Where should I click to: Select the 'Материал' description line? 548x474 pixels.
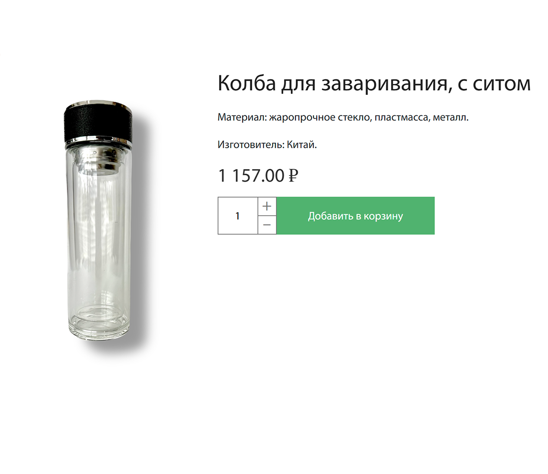tap(343, 117)
